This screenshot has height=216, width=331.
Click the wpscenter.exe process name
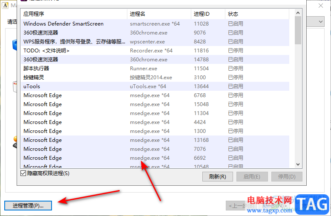pos(147,42)
